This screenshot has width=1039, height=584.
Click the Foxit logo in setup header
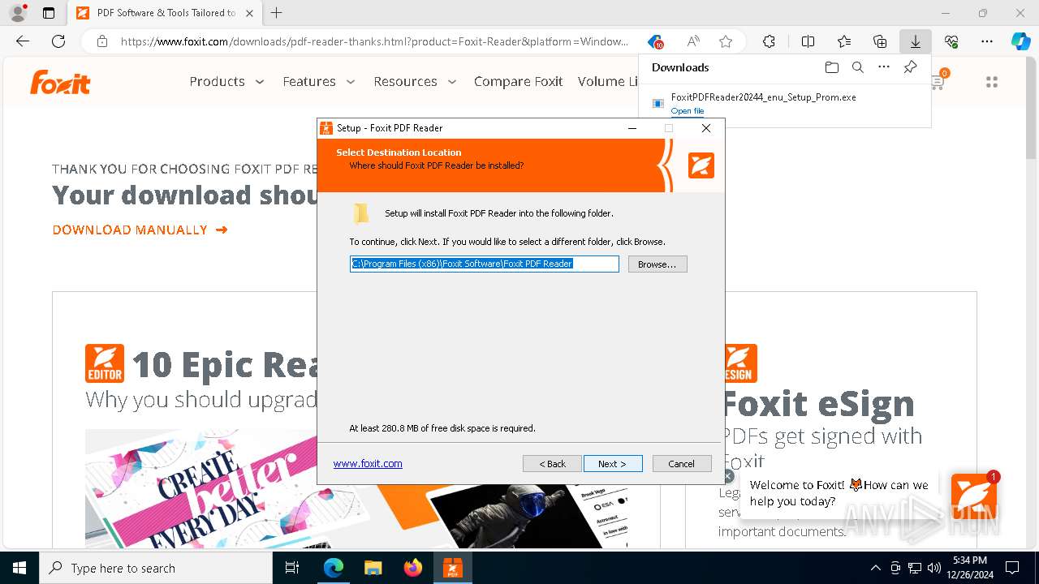click(x=701, y=165)
